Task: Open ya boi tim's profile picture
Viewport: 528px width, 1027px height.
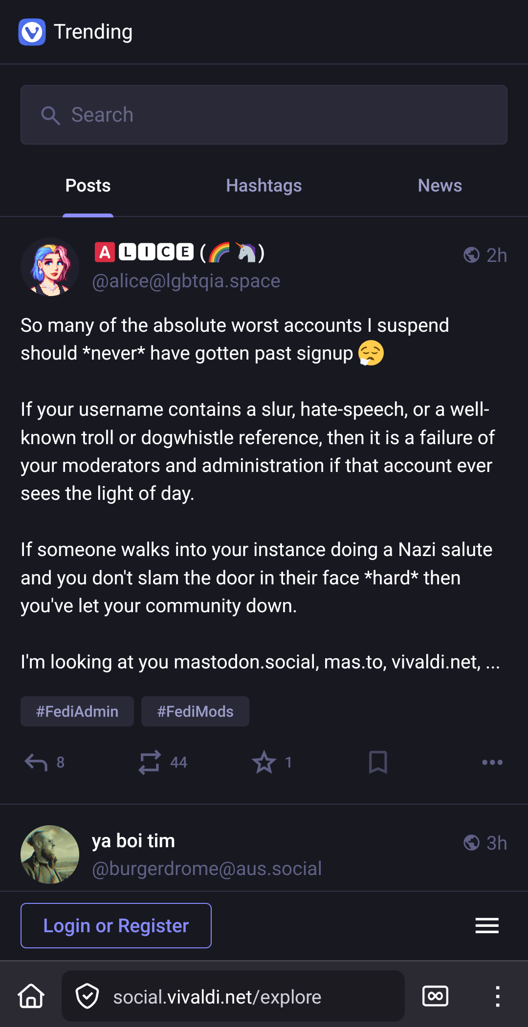Action: pos(50,855)
